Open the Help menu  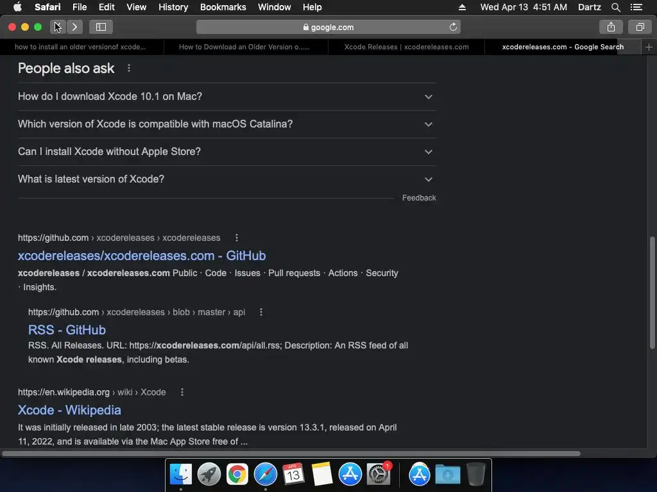(x=312, y=7)
